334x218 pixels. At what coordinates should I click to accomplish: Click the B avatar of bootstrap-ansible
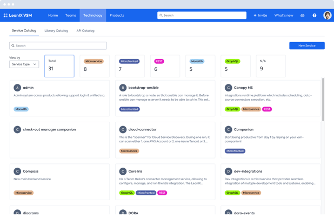tap(123, 88)
